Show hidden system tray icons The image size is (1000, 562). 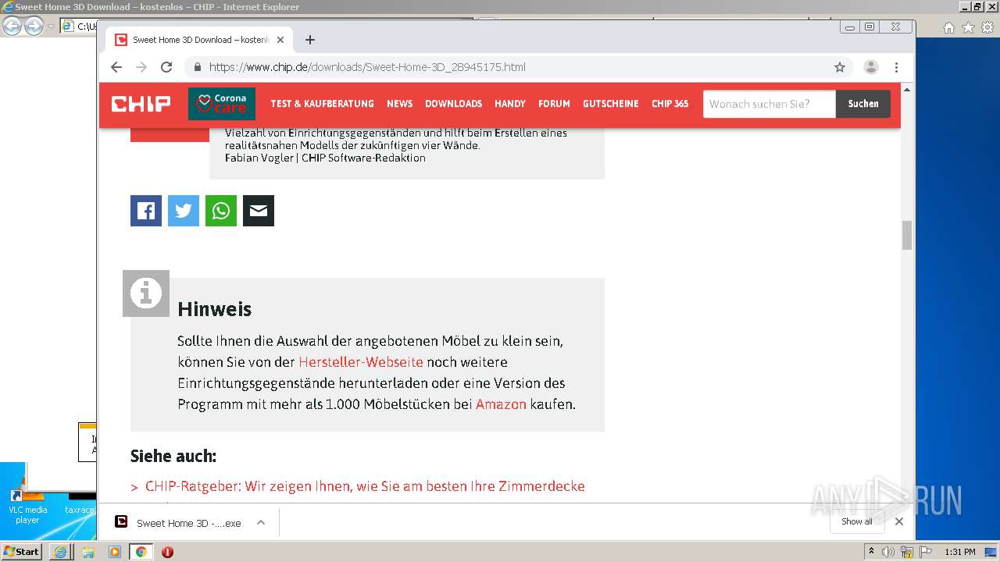[x=872, y=552]
